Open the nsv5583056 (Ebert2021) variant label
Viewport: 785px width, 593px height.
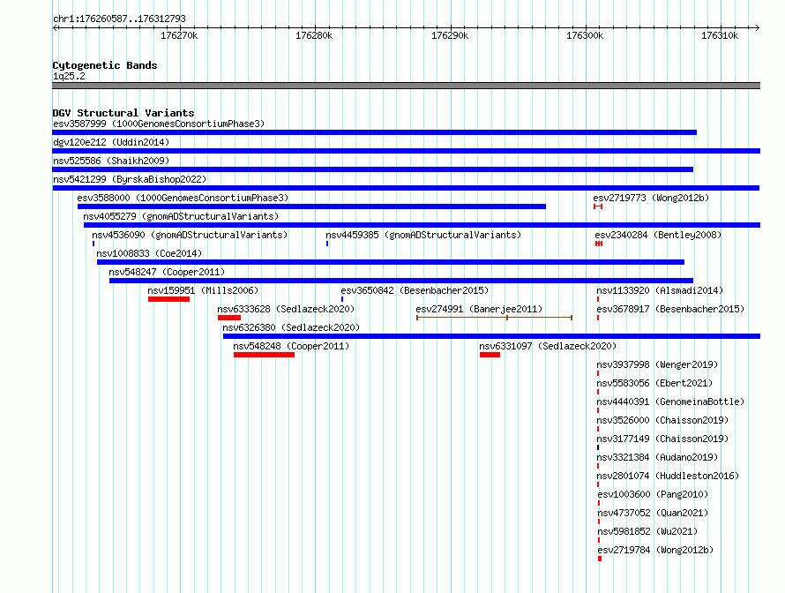click(654, 383)
